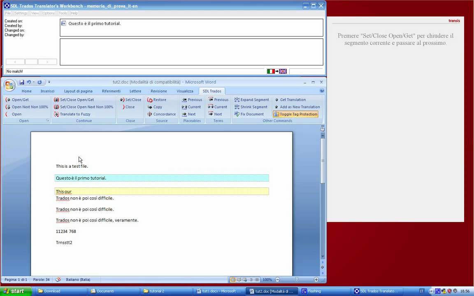Click Previous in Terms group
The width and height of the screenshot is (474, 296).
pyautogui.click(x=218, y=99)
